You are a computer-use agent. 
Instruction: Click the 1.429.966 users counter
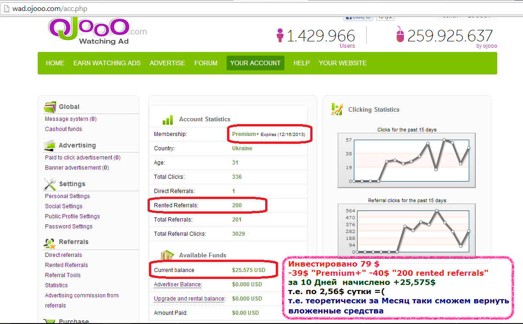tap(320, 36)
